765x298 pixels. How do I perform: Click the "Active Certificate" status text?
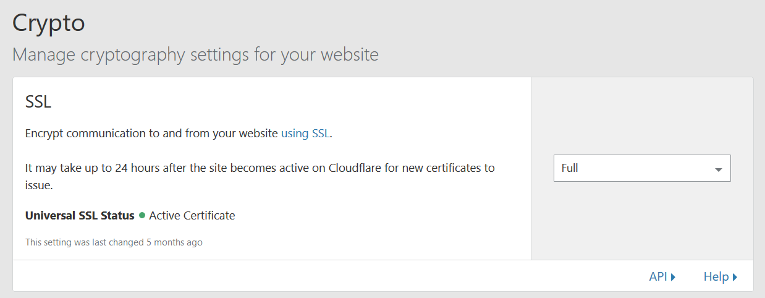click(x=192, y=216)
